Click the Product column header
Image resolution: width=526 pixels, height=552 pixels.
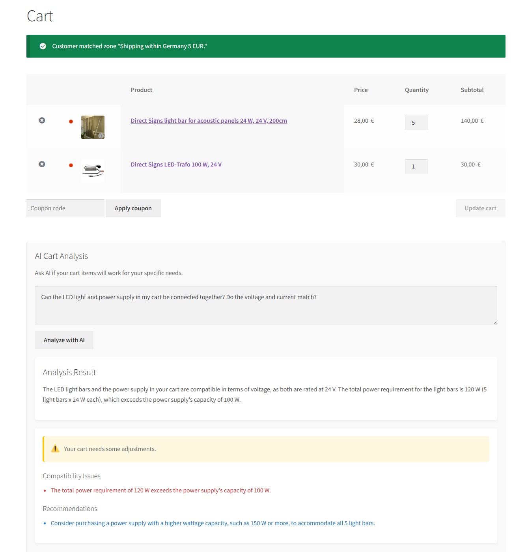(142, 90)
